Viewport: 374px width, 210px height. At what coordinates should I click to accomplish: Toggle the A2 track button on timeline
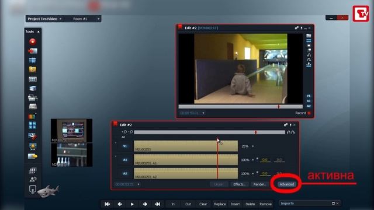coord(125,173)
